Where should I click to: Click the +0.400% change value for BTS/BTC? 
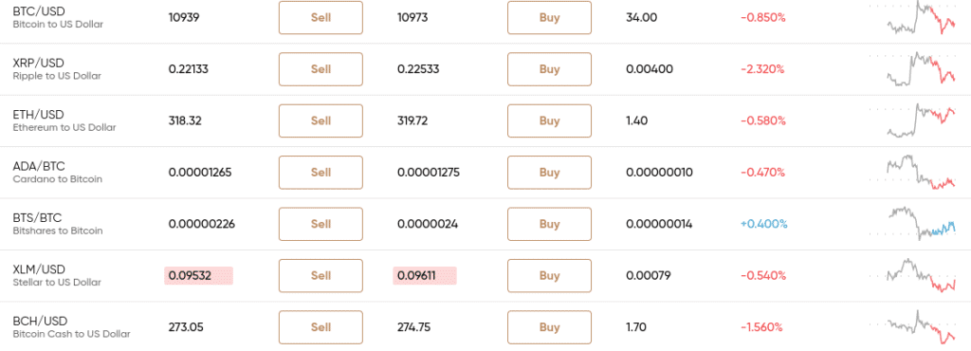coord(763,224)
